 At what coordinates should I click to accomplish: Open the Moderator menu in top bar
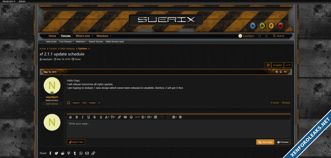click(x=9, y=1)
